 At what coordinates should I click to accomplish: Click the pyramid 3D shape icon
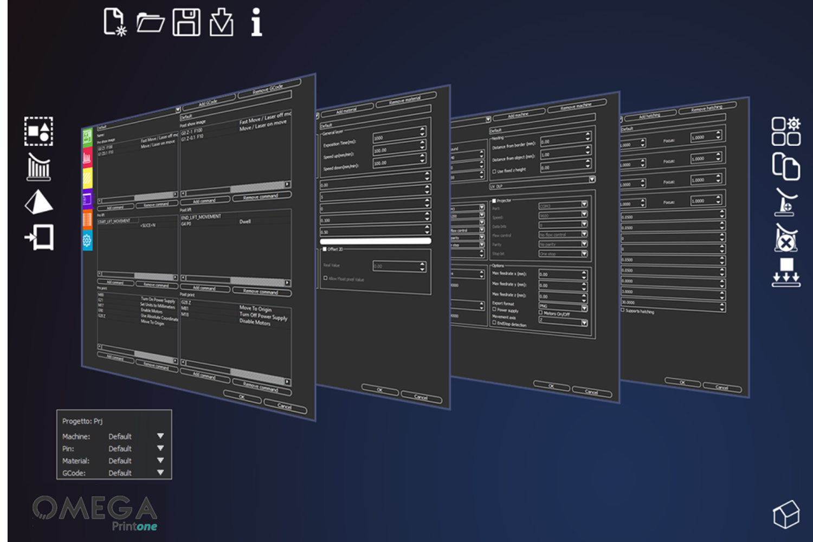click(x=38, y=202)
